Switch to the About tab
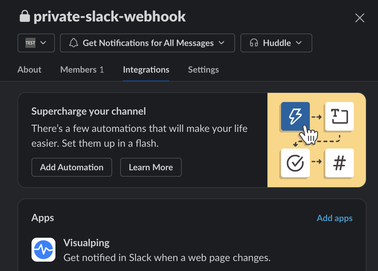This screenshot has height=271, width=378. pos(29,70)
